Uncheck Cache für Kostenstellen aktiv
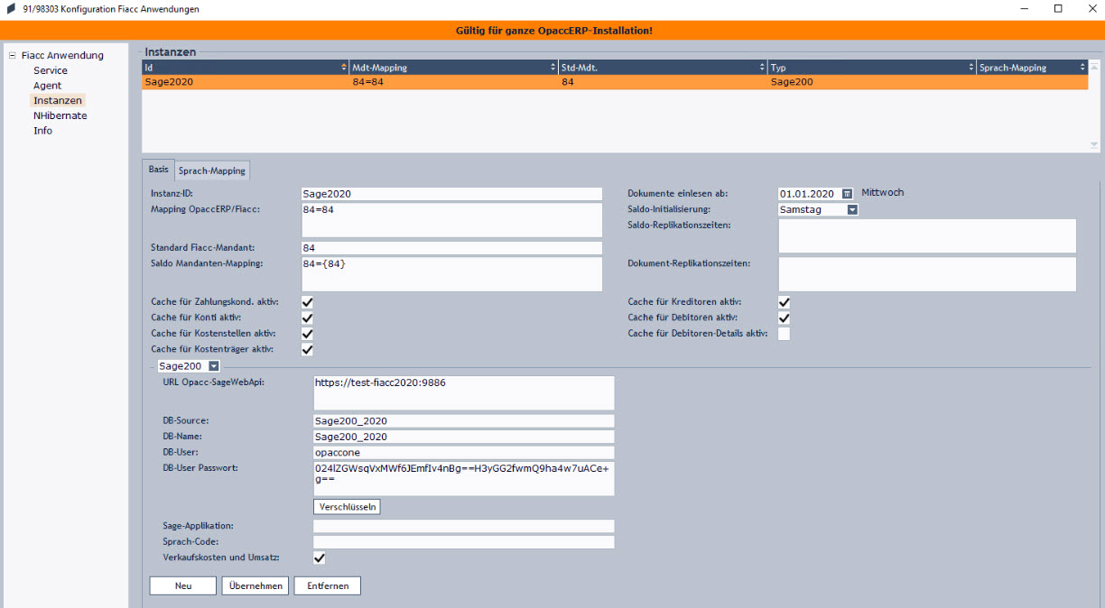This screenshot has width=1105, height=608. click(x=307, y=334)
